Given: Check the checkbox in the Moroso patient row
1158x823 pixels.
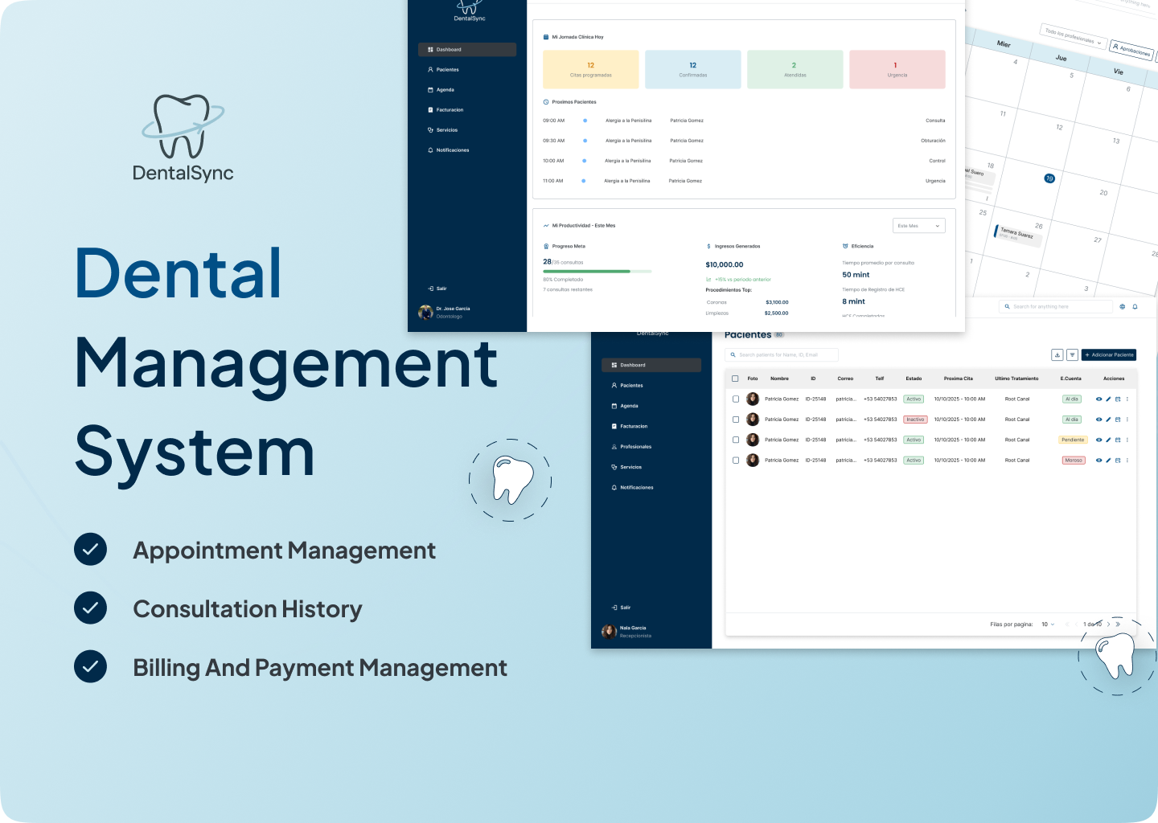Looking at the screenshot, I should coord(735,461).
